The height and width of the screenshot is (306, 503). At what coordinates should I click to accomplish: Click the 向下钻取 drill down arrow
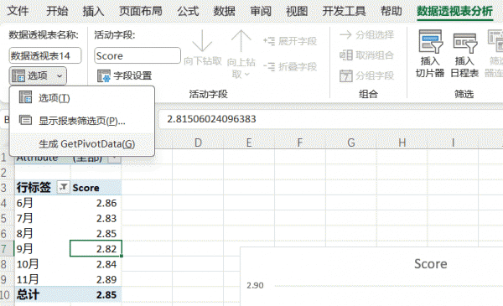click(x=202, y=48)
